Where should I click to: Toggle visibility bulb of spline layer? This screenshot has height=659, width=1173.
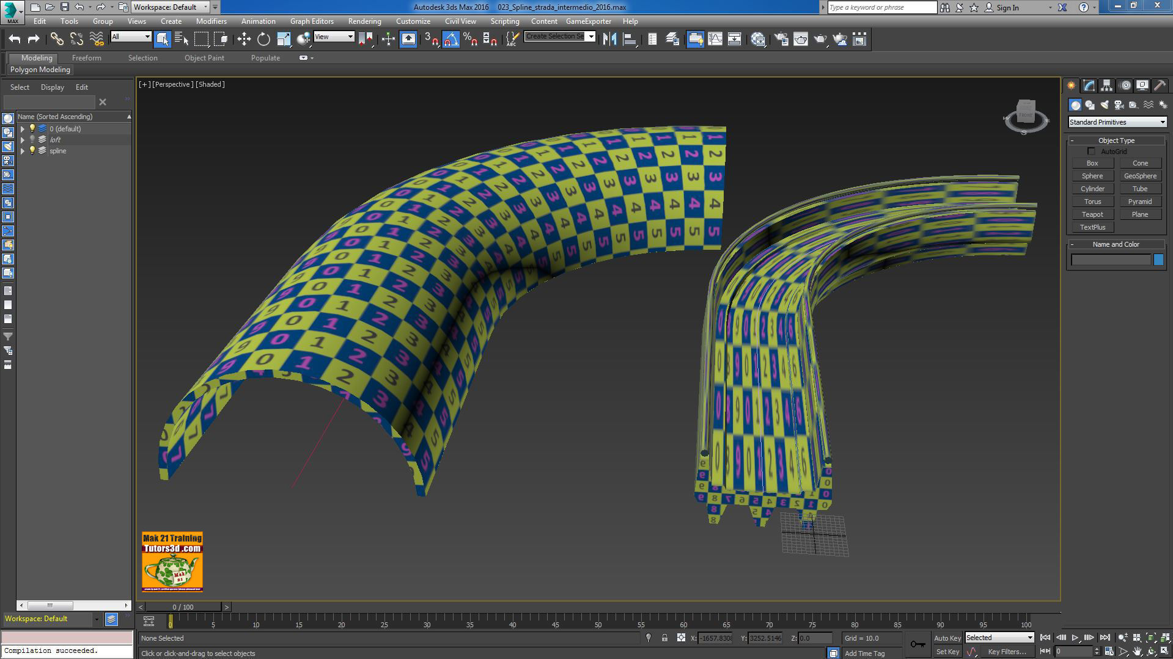(x=32, y=151)
